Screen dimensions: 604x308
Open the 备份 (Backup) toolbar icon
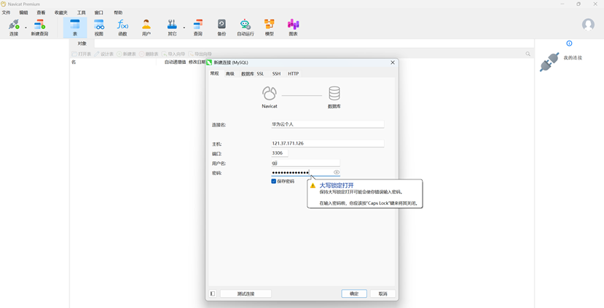coord(221,28)
